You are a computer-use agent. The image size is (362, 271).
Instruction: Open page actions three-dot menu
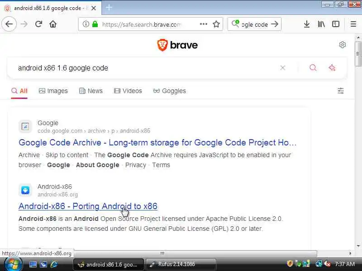coord(203,24)
